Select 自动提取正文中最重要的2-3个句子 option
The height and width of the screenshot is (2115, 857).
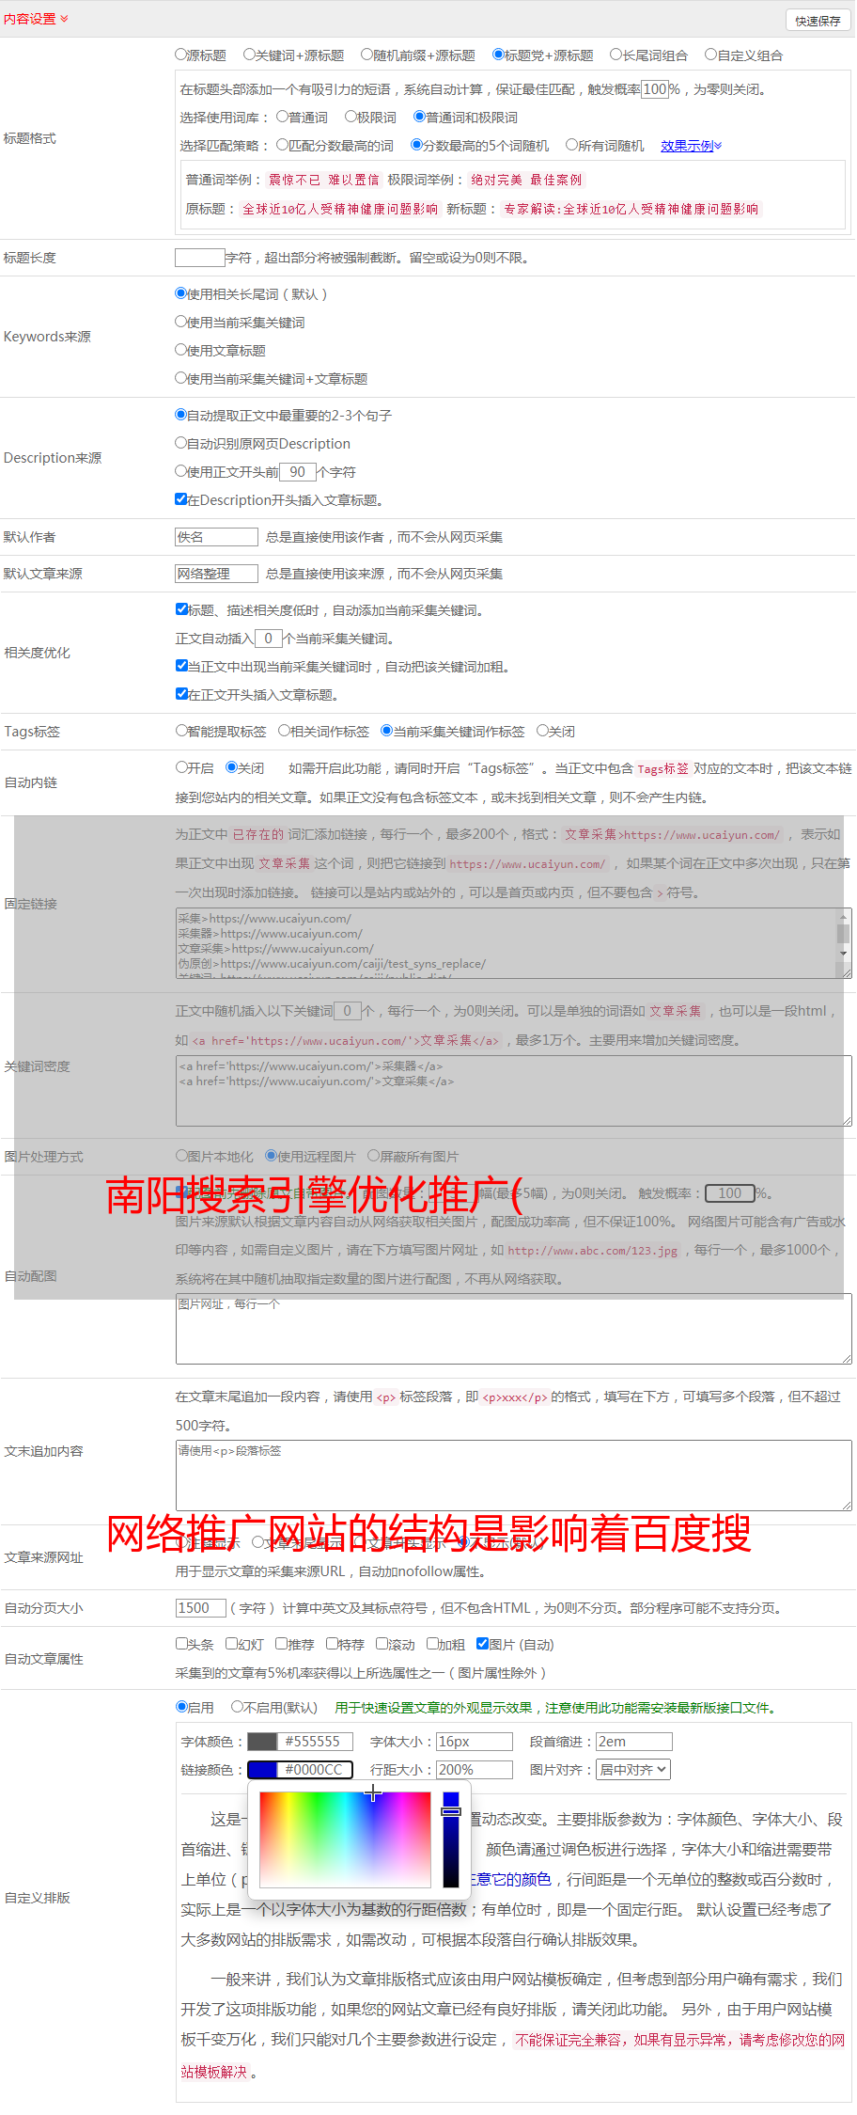click(180, 415)
